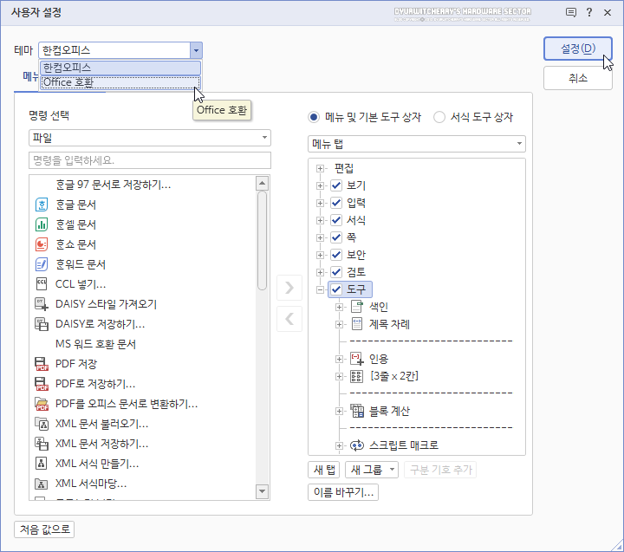The image size is (624, 552).
Task: Click the 한셀 문서 chart icon
Action: (42, 224)
